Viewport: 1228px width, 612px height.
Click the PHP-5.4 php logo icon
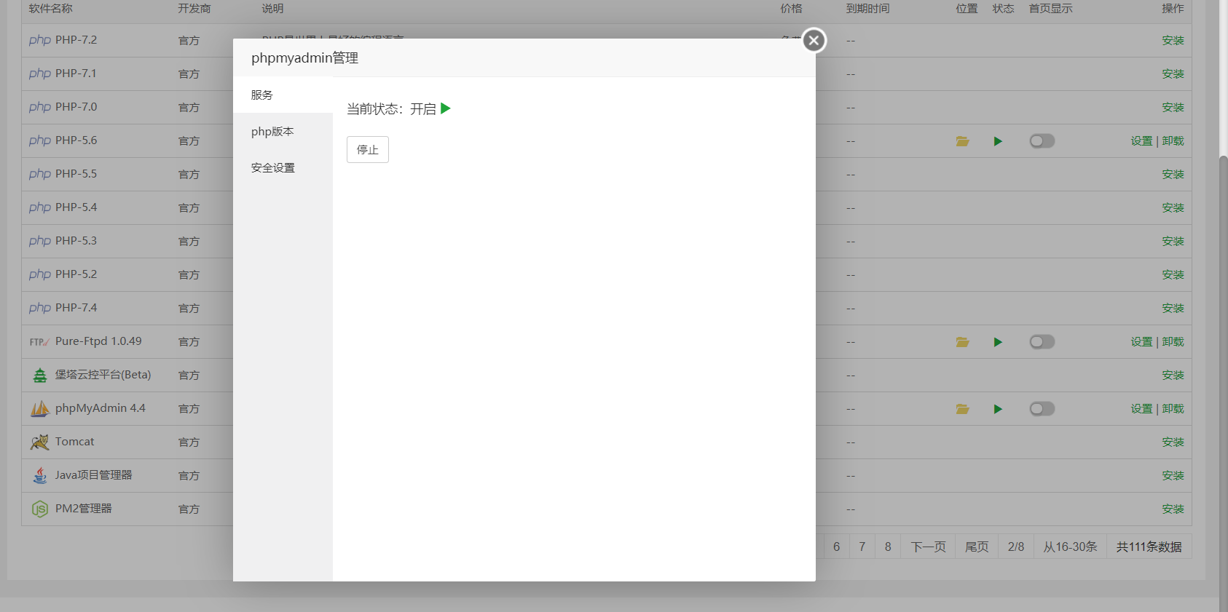(x=40, y=207)
